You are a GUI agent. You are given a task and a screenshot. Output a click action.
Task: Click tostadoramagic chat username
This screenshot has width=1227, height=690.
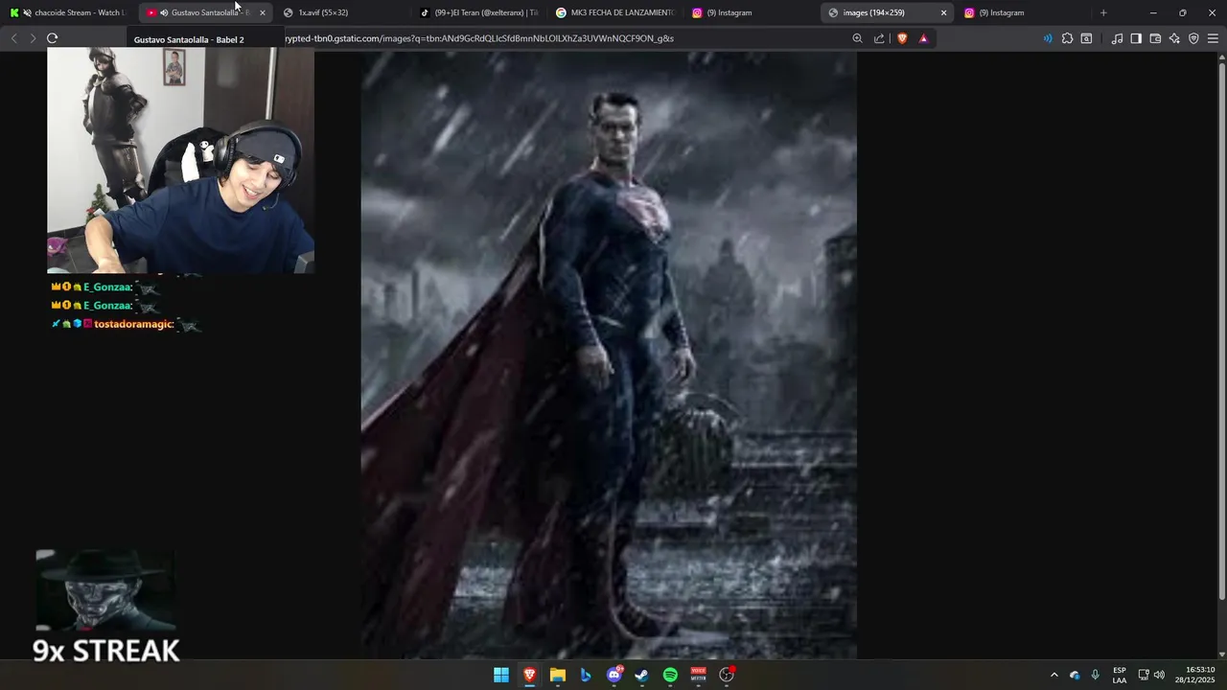pos(134,324)
